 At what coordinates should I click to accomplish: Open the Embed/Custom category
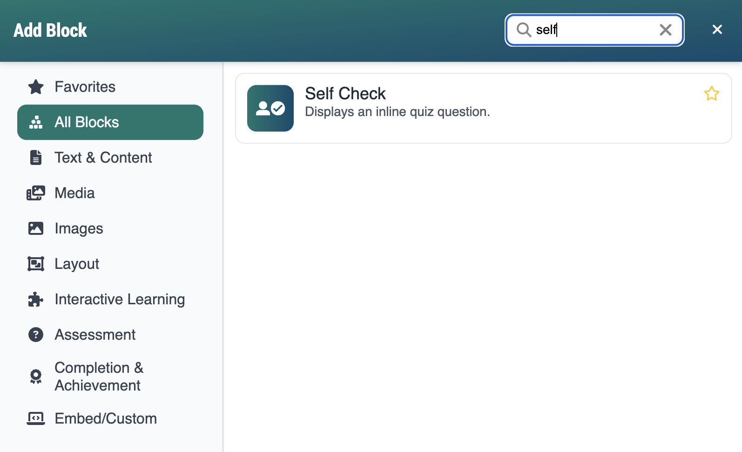pyautogui.click(x=110, y=418)
